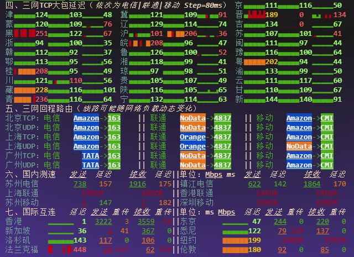Click the orange latency bar in 粤 row
Screen dimensions: 354x257
click(254, 62)
